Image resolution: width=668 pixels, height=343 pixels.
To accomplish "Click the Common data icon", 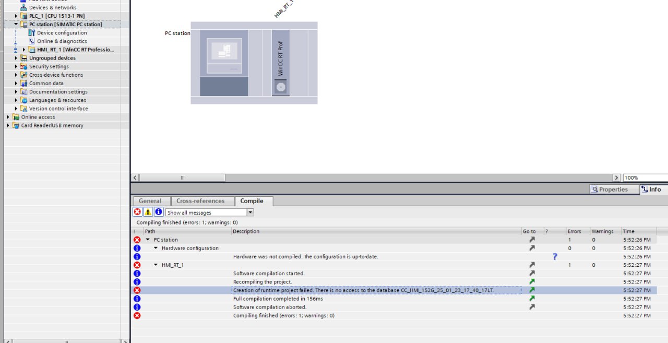I will [23, 83].
